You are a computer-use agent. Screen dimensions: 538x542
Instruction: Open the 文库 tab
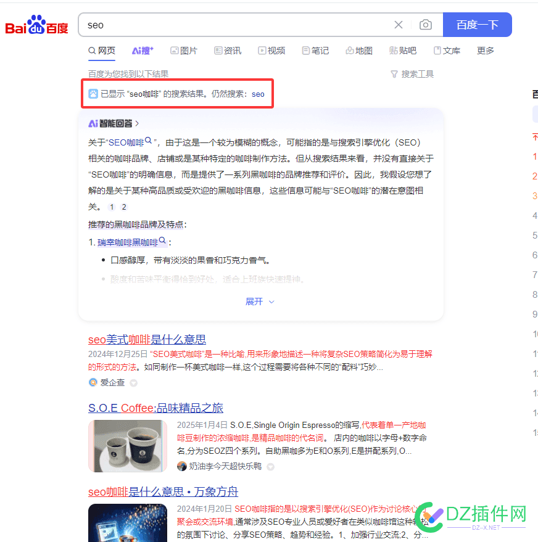[x=447, y=51]
